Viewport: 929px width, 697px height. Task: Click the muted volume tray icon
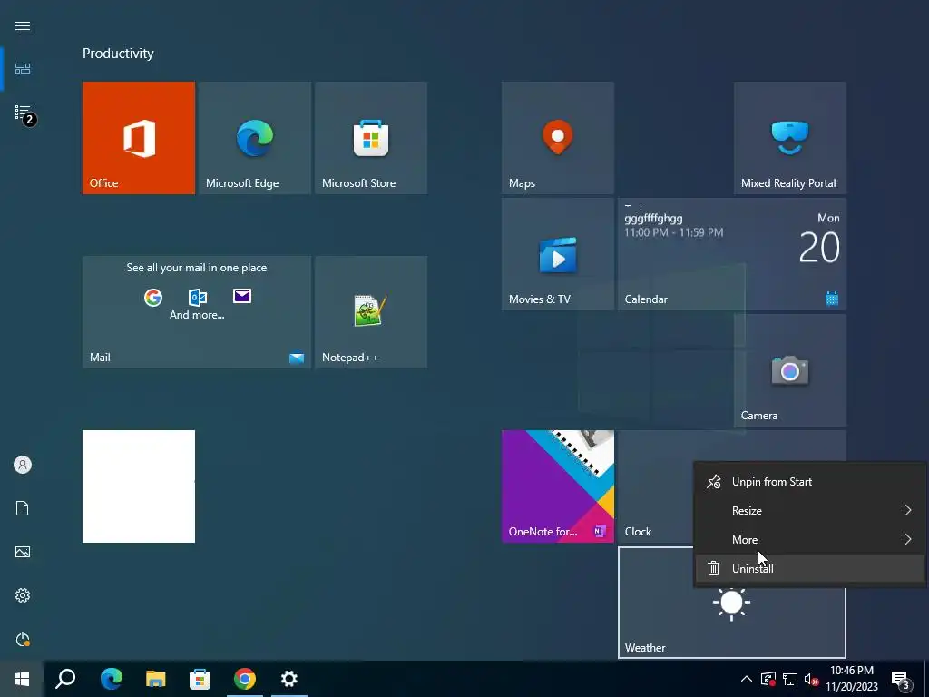[811, 679]
